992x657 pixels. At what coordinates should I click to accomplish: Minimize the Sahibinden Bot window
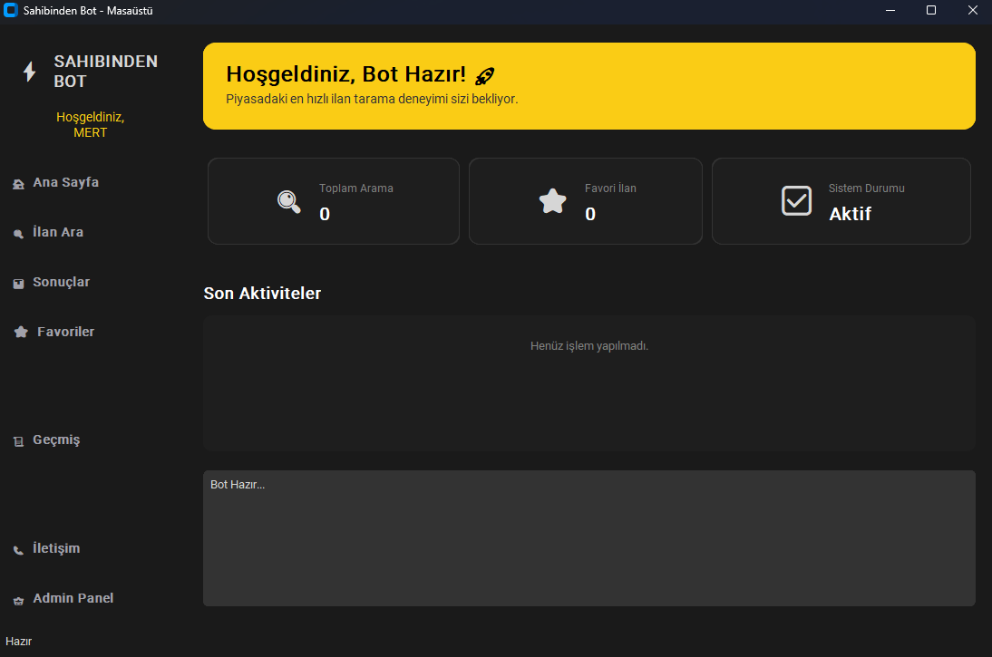click(x=890, y=10)
